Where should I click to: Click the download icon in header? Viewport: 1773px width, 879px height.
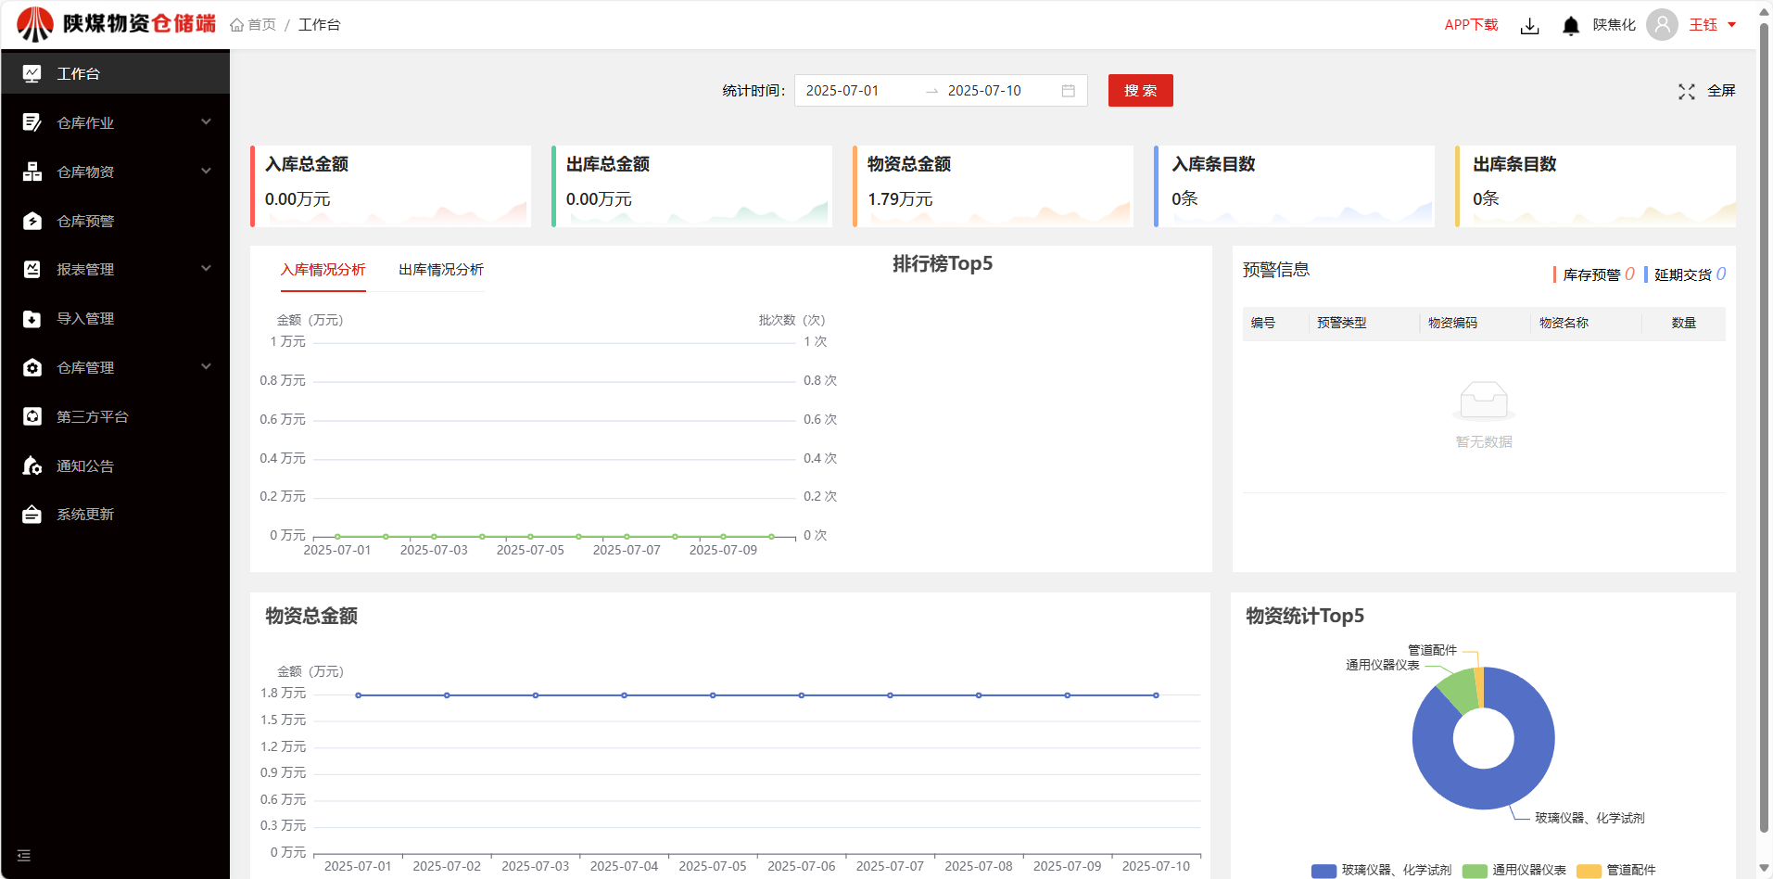coord(1530,26)
